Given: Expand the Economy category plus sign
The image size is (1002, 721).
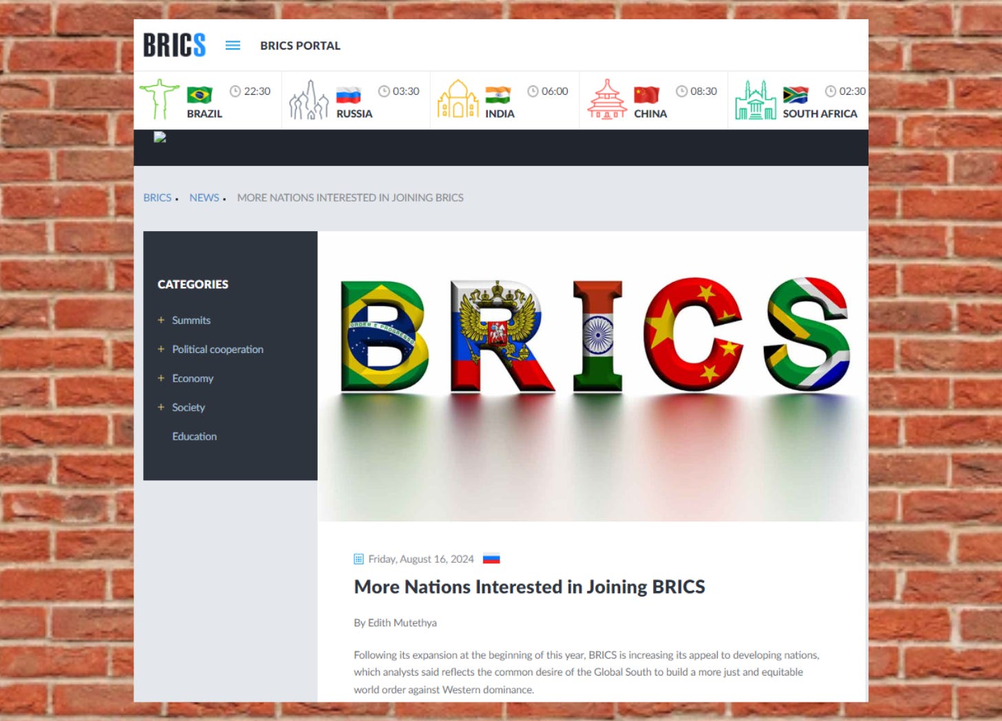Looking at the screenshot, I should coord(161,378).
